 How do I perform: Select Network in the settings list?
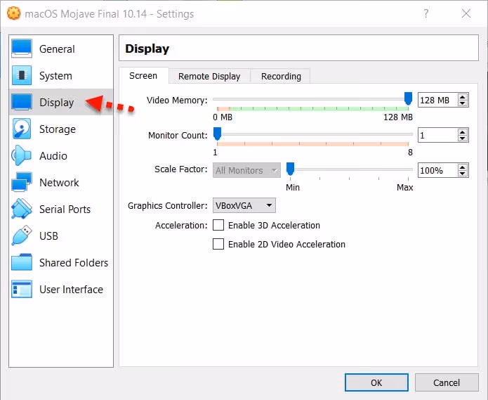point(61,183)
